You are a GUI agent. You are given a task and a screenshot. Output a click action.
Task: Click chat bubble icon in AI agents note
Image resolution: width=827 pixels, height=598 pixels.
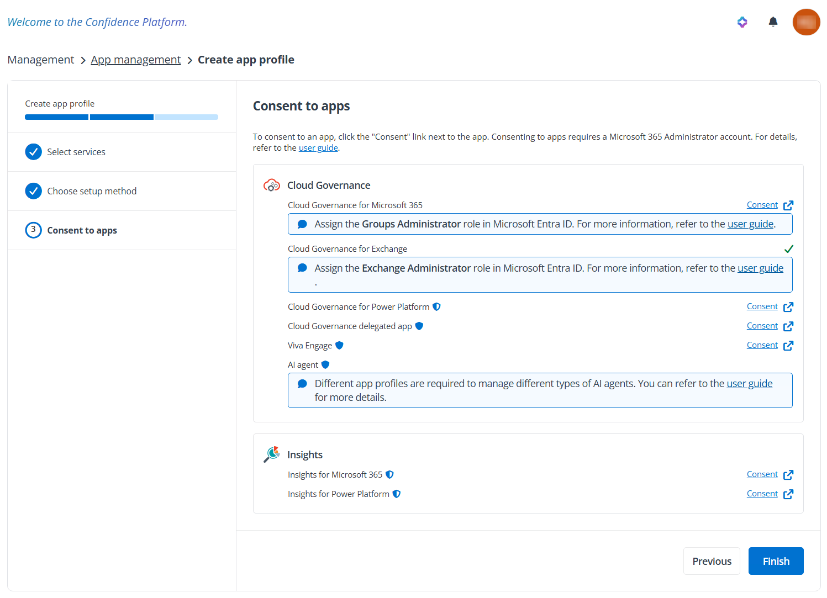point(302,384)
